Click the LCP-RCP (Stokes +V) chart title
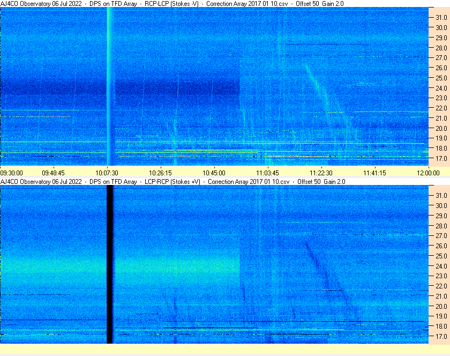Screen dimensions: 450x356 coord(172,182)
